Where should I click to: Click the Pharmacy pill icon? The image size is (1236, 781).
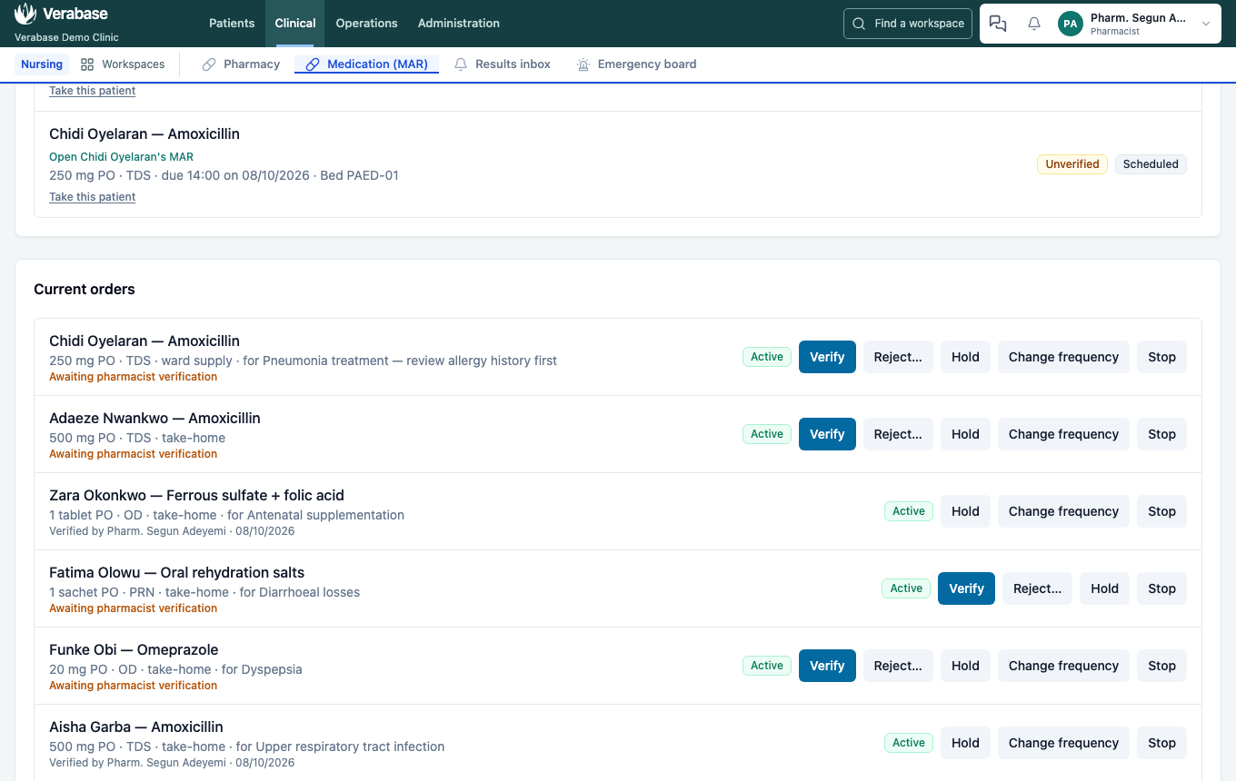coord(209,64)
